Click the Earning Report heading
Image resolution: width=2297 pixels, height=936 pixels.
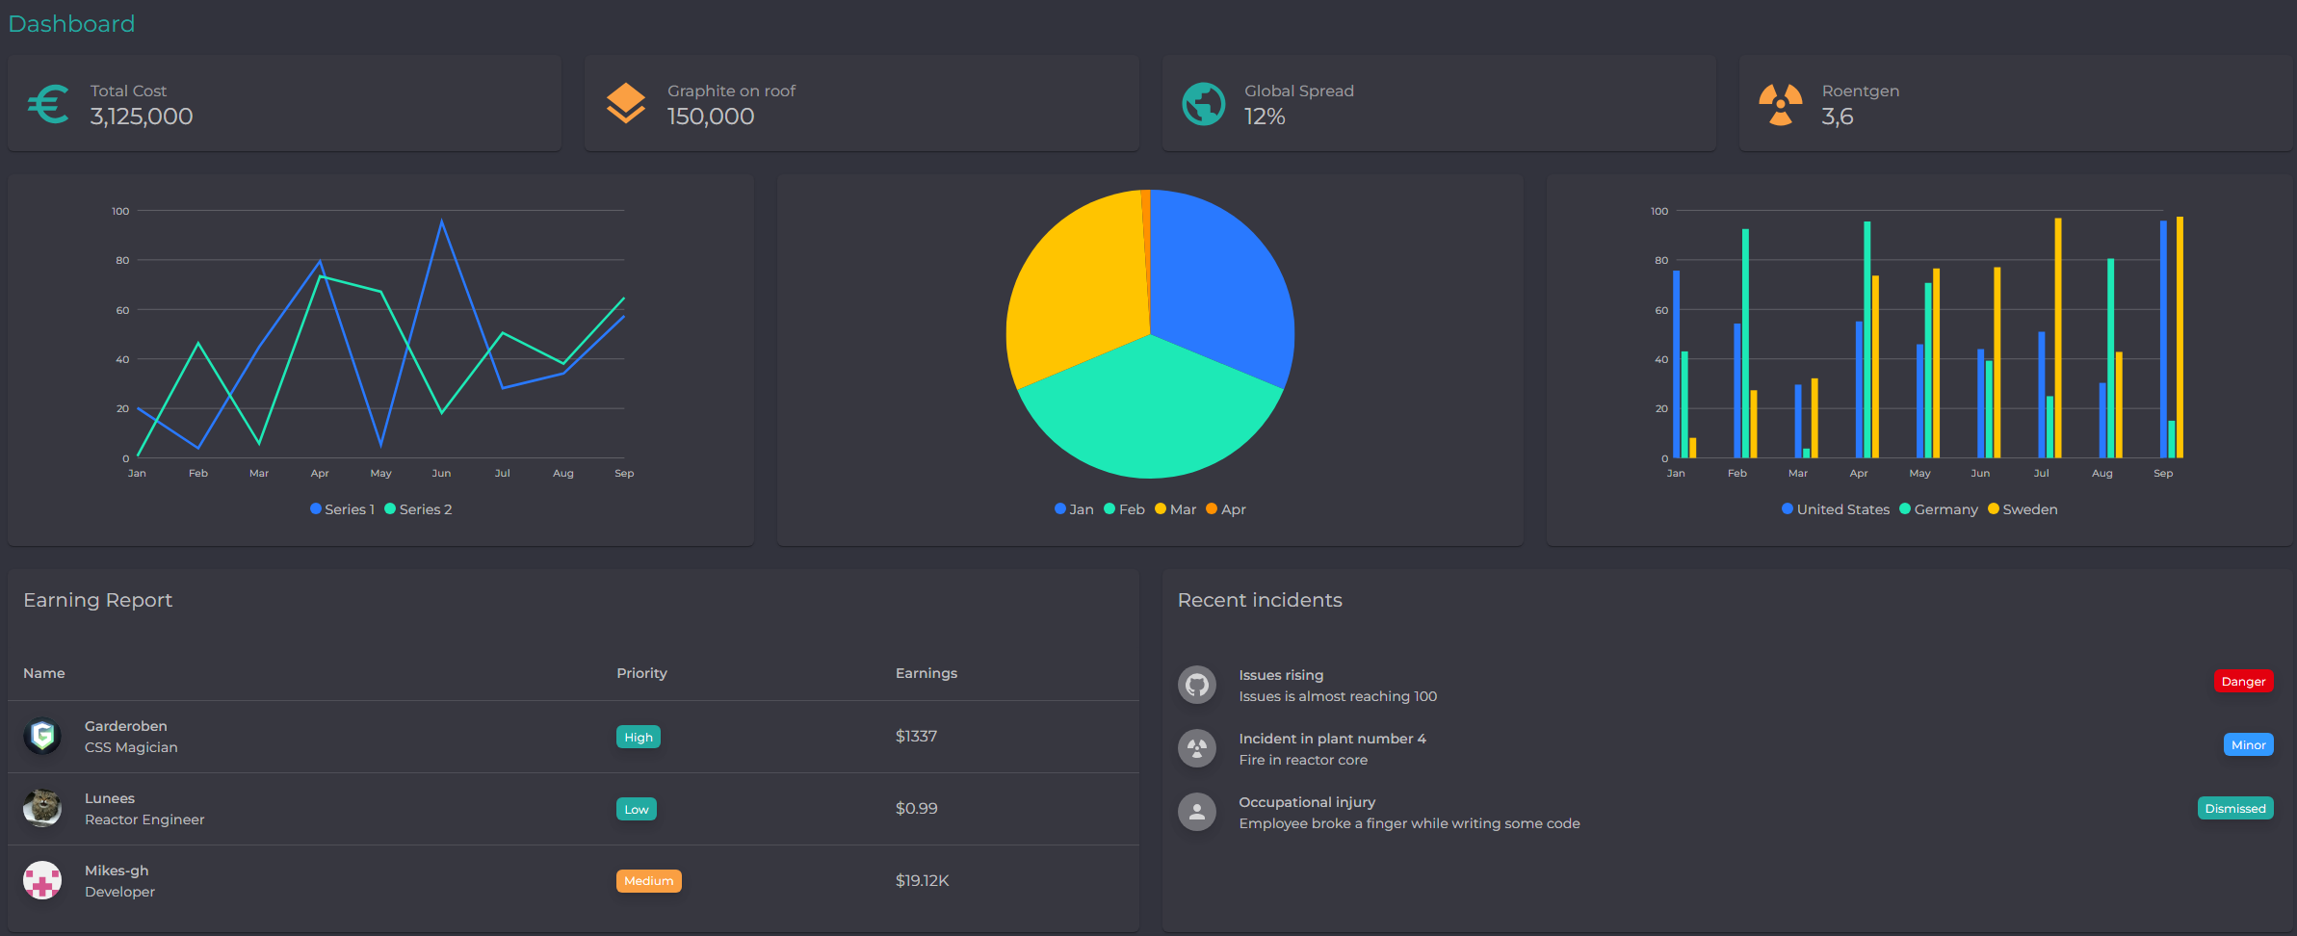coord(97,601)
